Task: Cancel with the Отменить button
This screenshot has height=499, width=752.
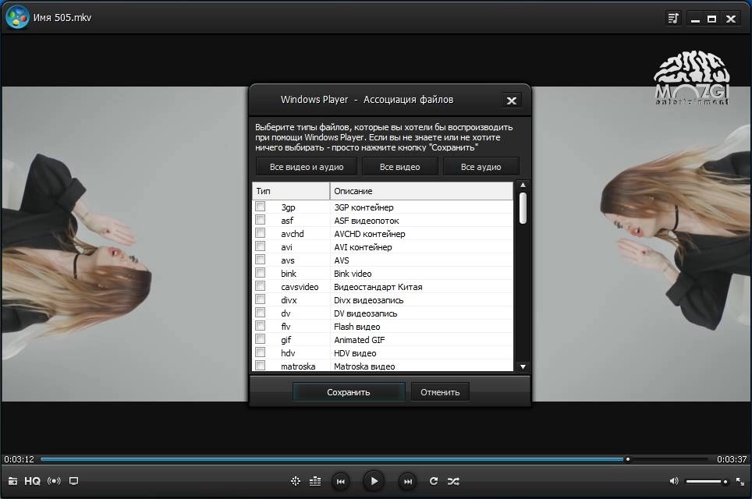Action: pos(440,392)
